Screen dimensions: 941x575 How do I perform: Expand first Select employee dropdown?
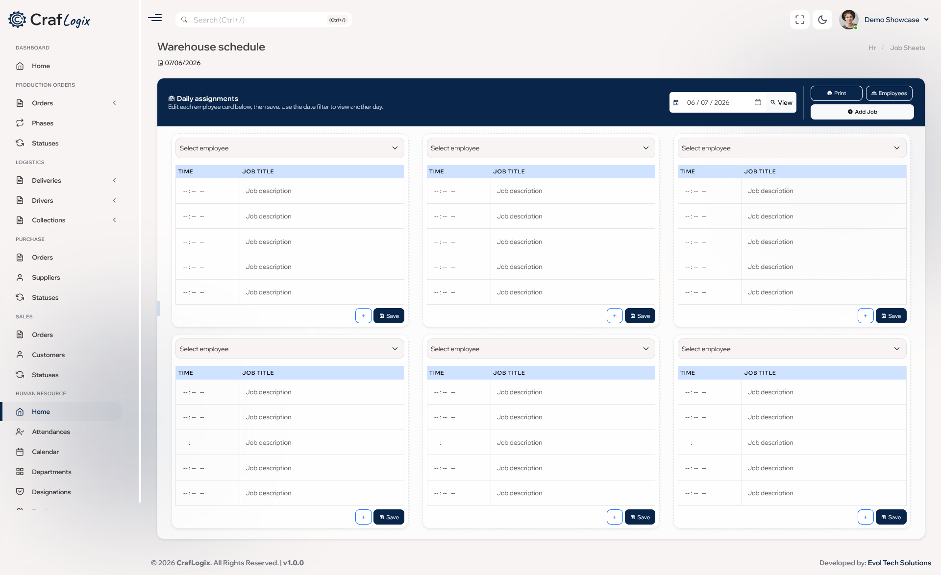(x=290, y=148)
